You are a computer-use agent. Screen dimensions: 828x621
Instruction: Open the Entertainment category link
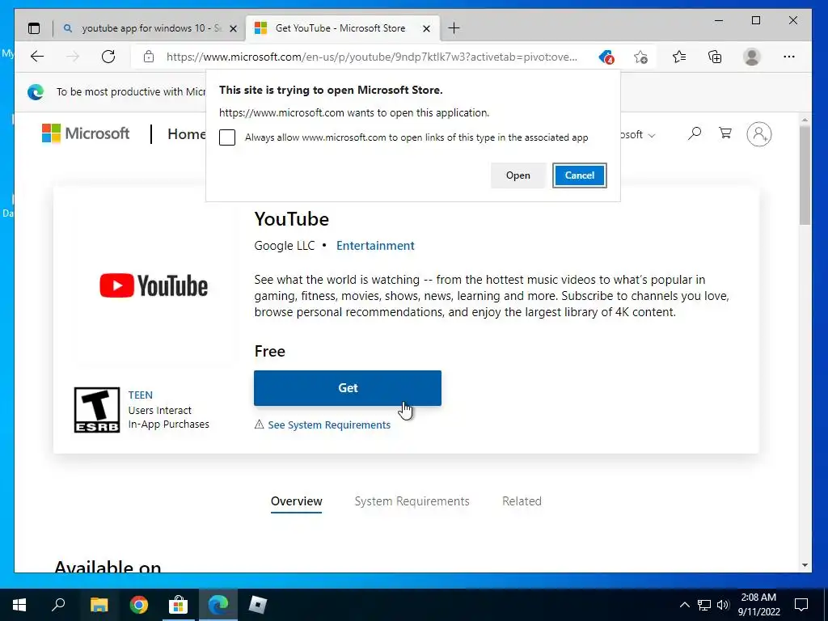tap(375, 246)
